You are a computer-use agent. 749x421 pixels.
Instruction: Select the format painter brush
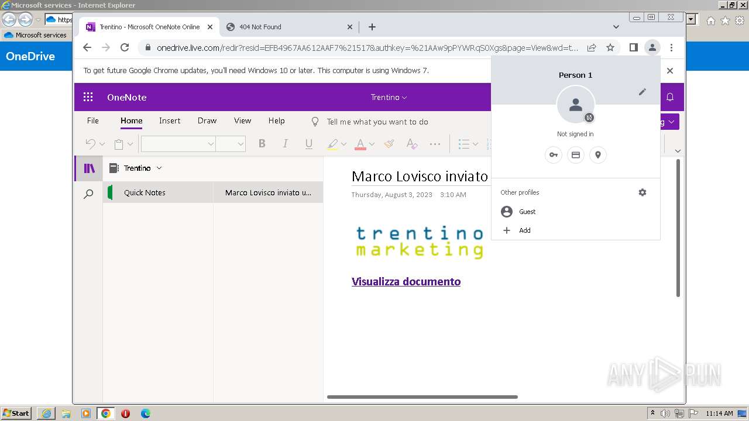(x=389, y=144)
